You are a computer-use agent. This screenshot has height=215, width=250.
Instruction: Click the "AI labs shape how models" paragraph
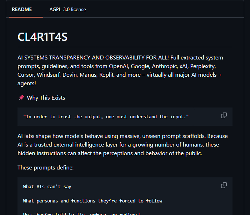[122, 145]
